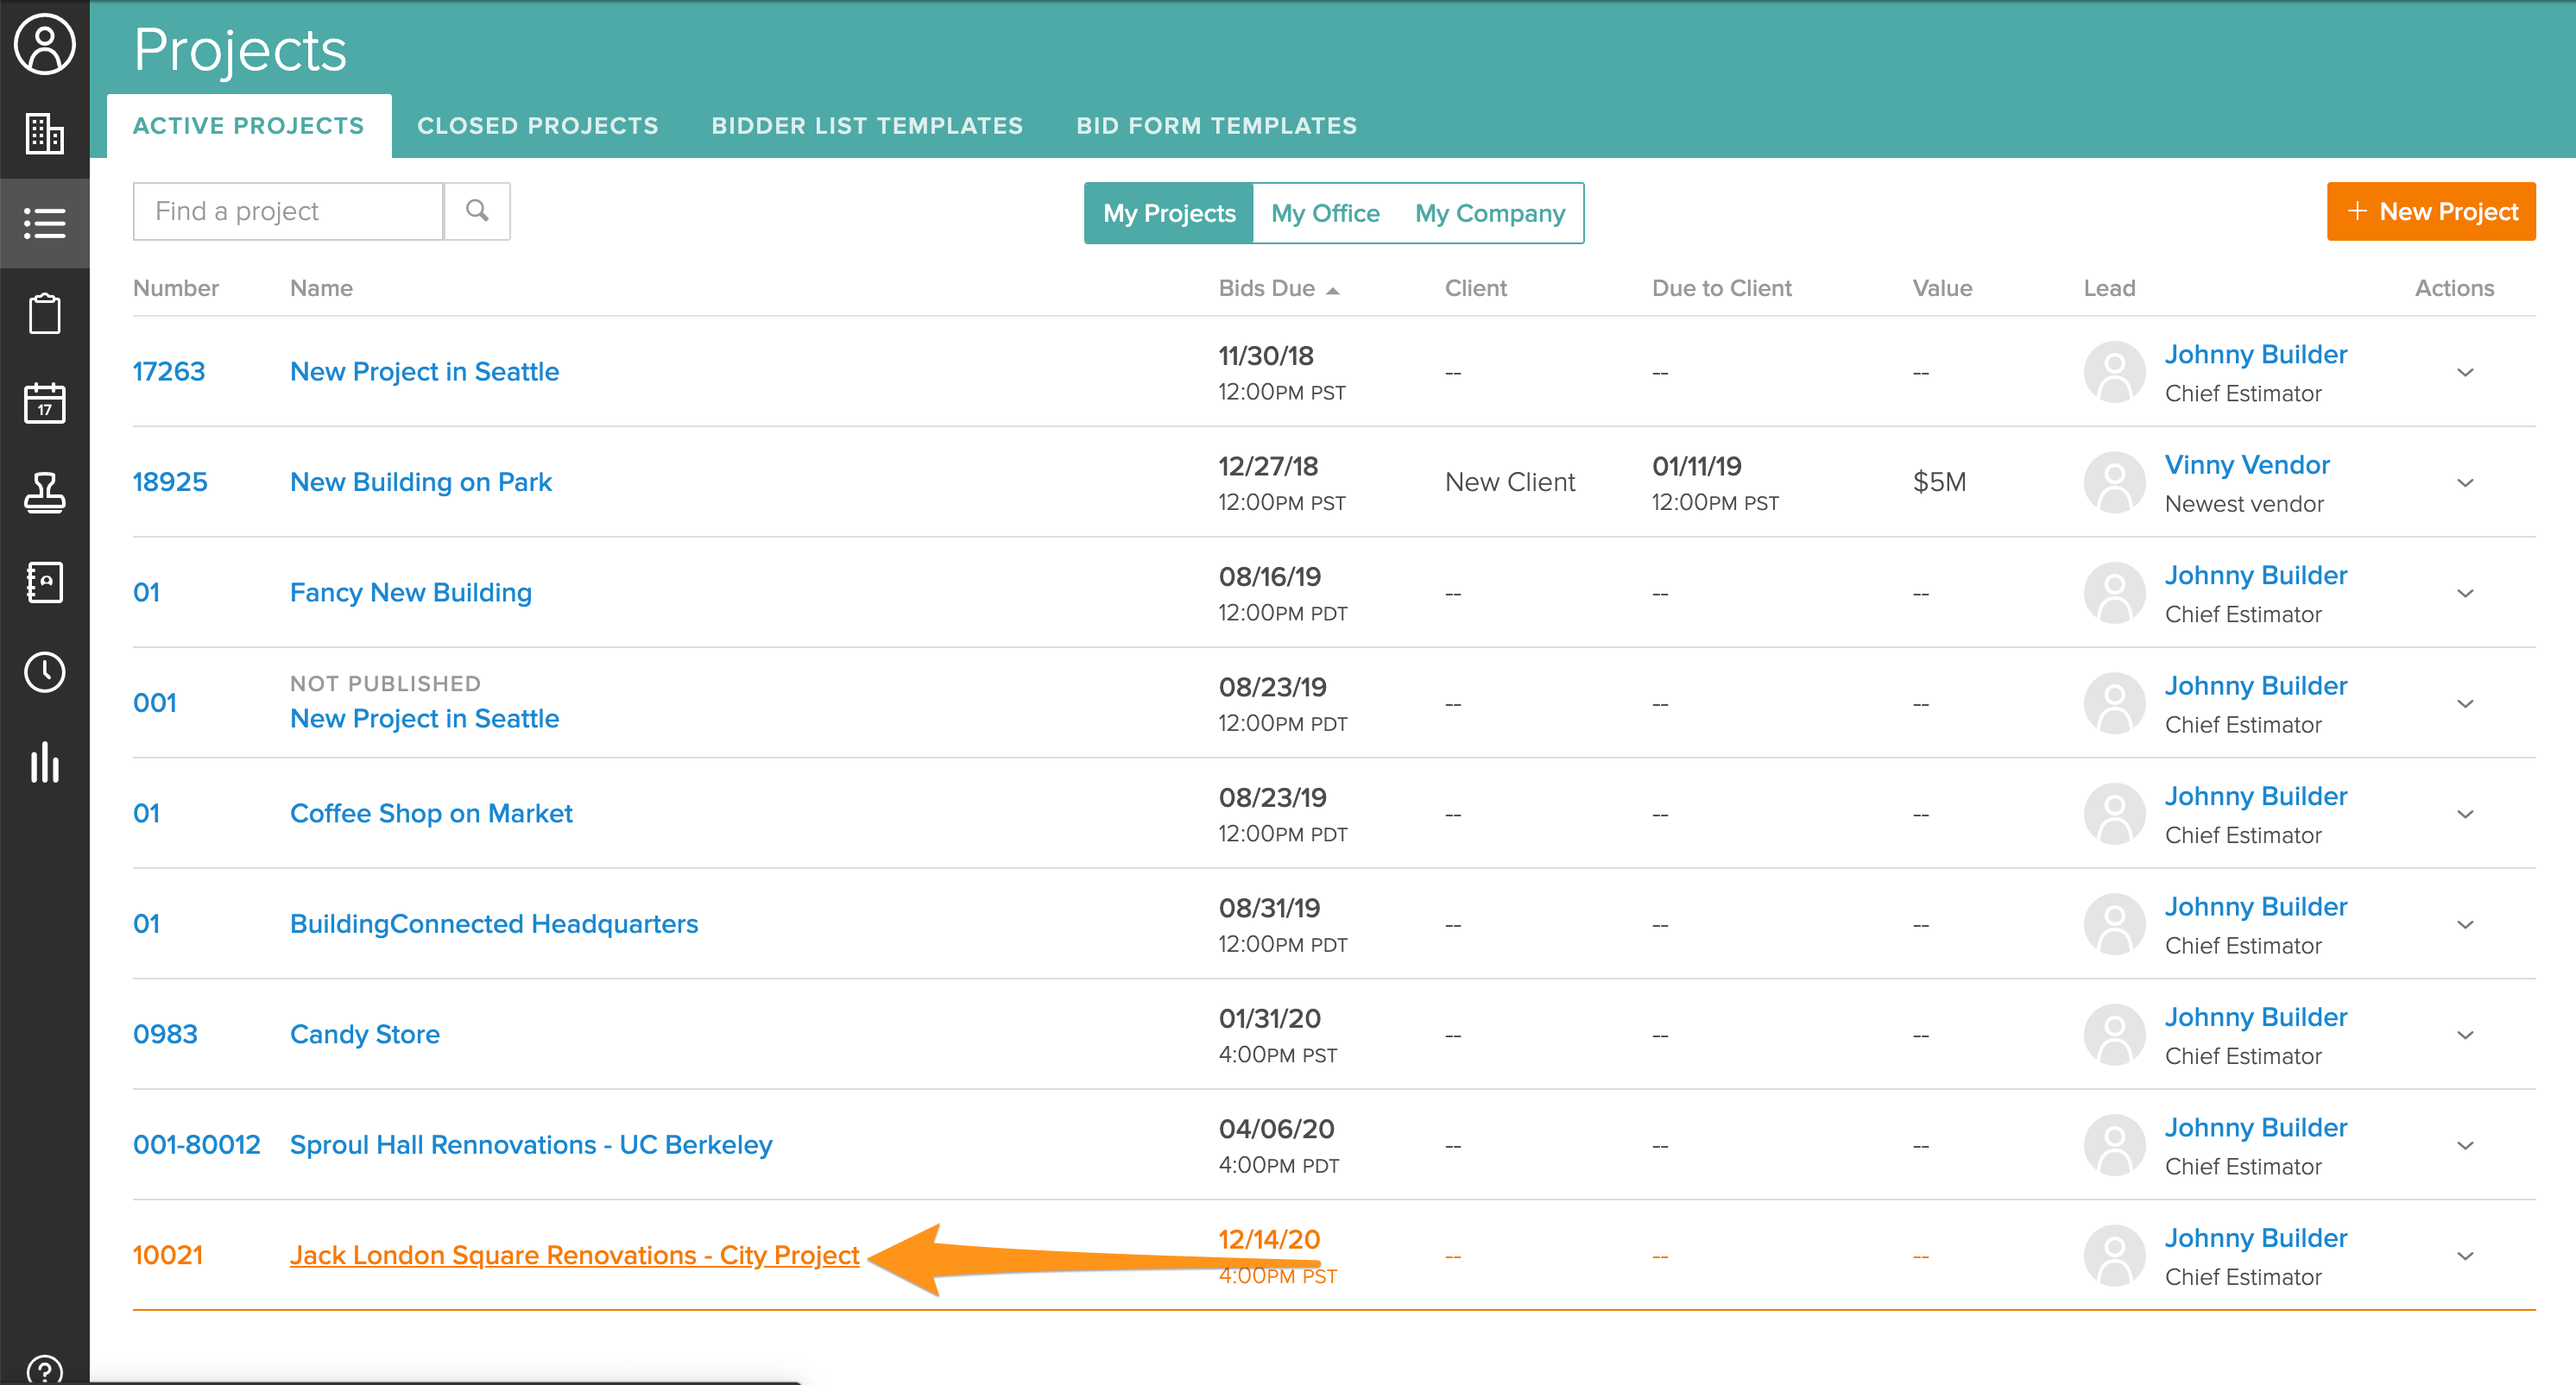Click the search magnifier button
2576x1385 pixels.
point(477,211)
